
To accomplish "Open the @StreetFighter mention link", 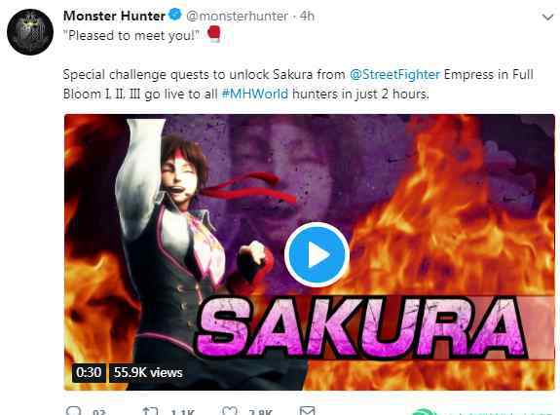I will click(394, 75).
